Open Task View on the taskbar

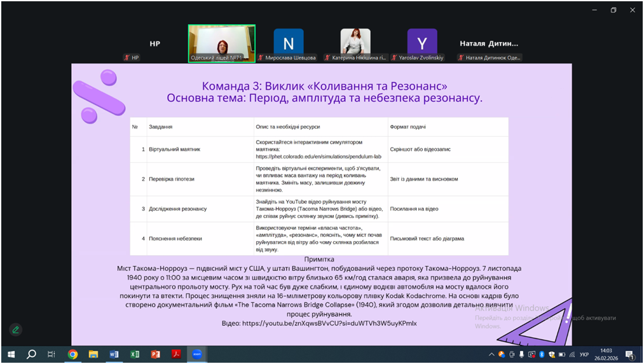point(51,354)
